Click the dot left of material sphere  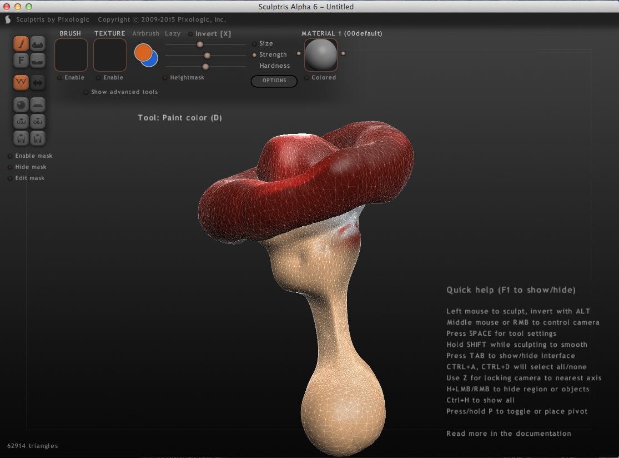[299, 53]
